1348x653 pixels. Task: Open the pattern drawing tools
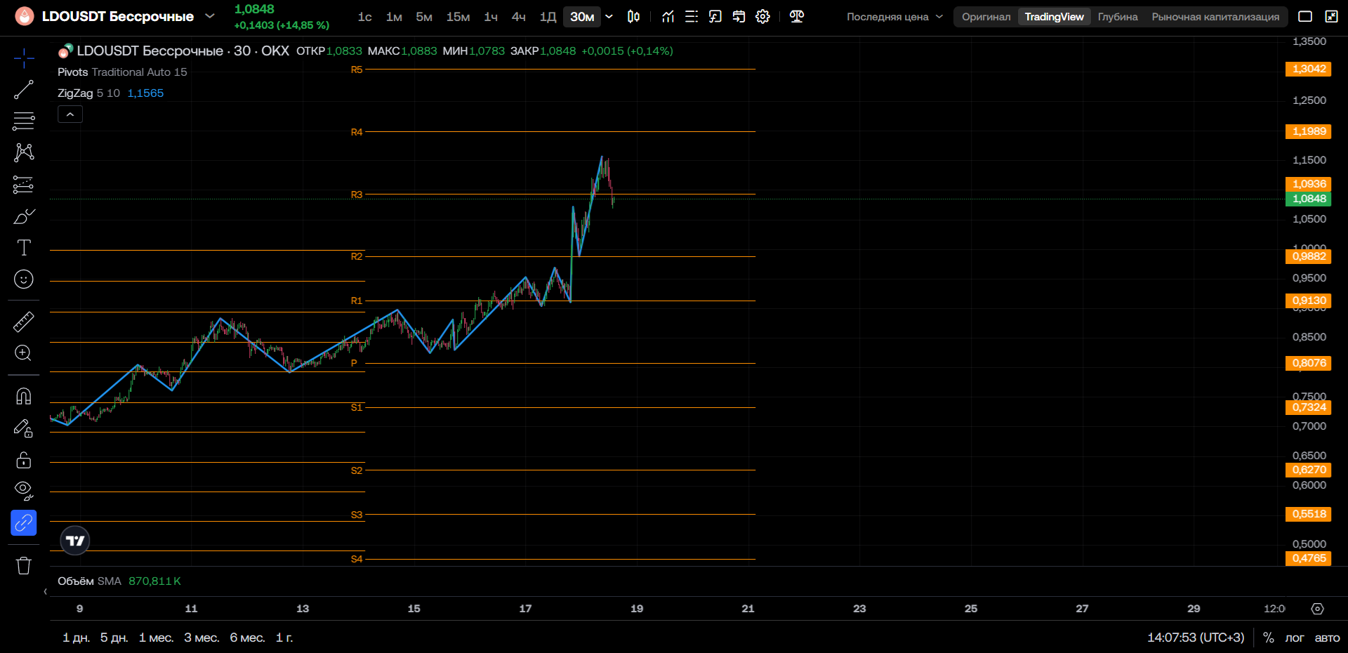coord(24,152)
